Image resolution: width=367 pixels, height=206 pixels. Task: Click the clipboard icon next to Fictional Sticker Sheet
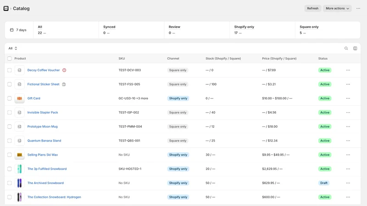pos(64,84)
